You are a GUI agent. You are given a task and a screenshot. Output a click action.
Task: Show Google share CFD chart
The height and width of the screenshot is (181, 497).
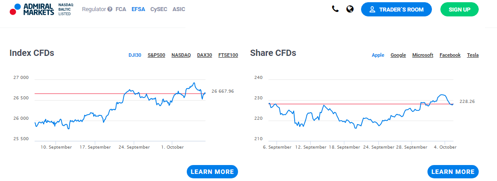(x=398, y=55)
